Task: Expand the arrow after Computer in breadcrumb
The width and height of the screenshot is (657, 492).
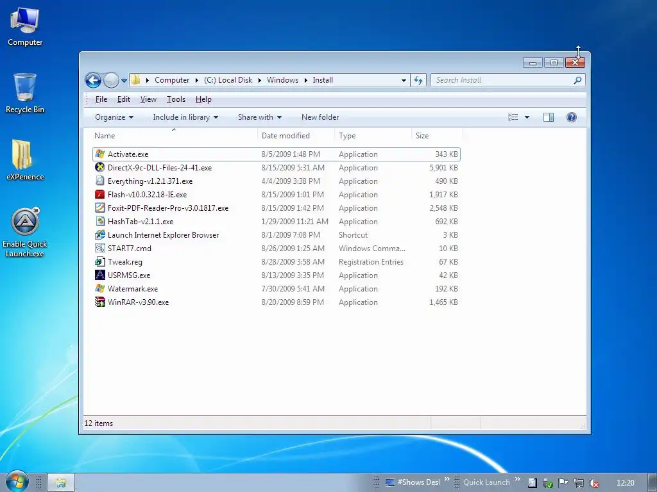Action: (196, 80)
